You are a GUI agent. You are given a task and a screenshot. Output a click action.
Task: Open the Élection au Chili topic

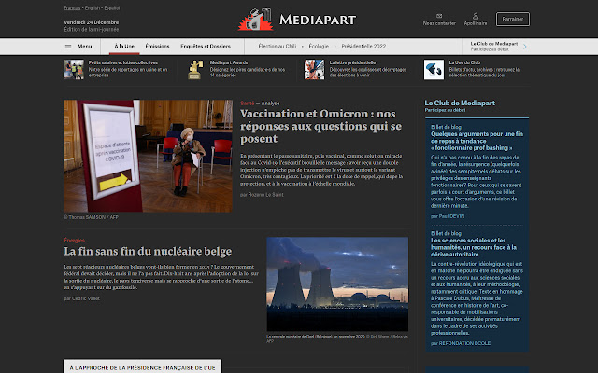coord(278,47)
